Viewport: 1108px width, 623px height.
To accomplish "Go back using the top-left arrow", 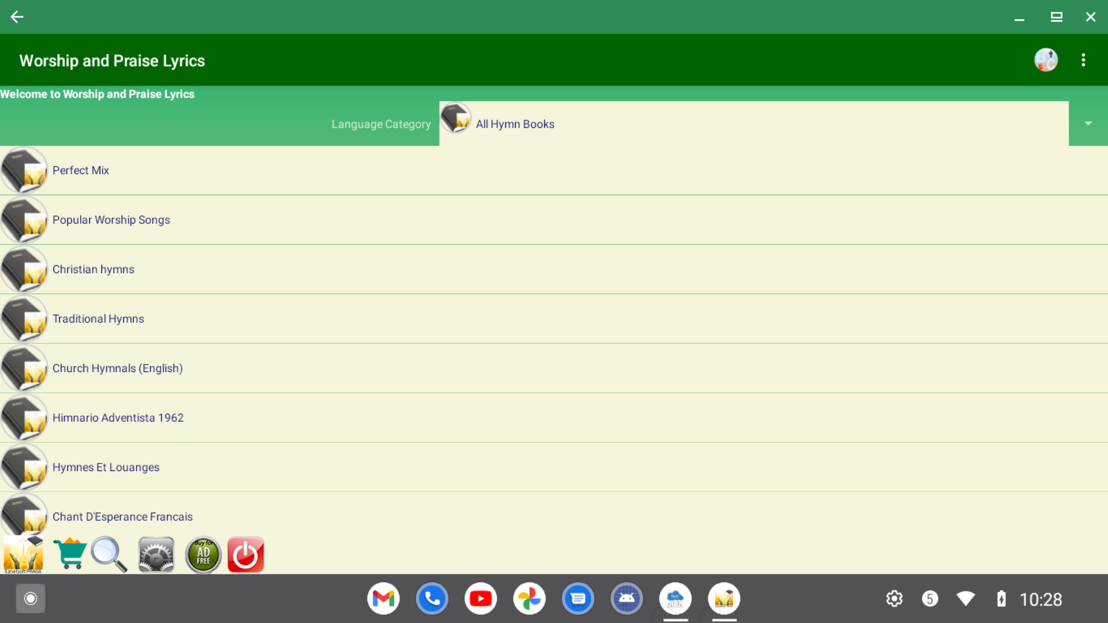I will pos(17,17).
